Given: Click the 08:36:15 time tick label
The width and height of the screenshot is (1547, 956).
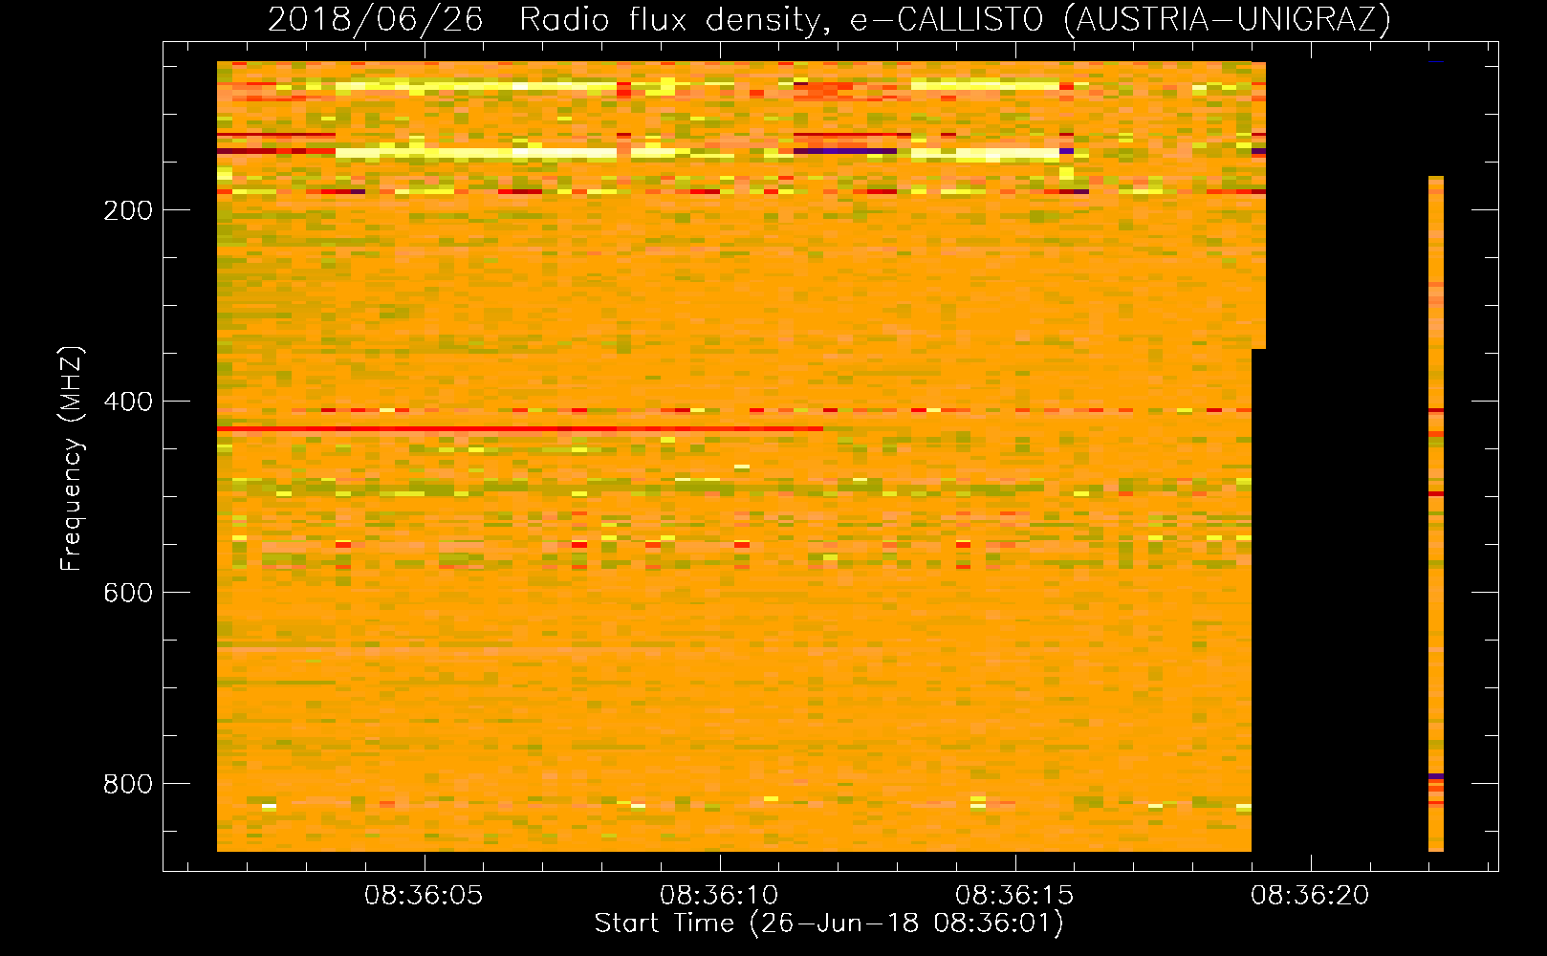Looking at the screenshot, I should (x=1014, y=896).
